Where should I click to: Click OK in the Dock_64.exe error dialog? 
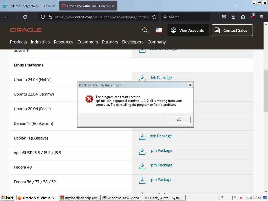click(179, 120)
